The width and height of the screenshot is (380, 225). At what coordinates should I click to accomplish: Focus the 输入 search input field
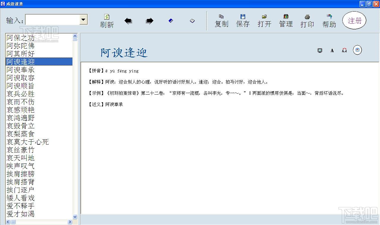(53, 20)
